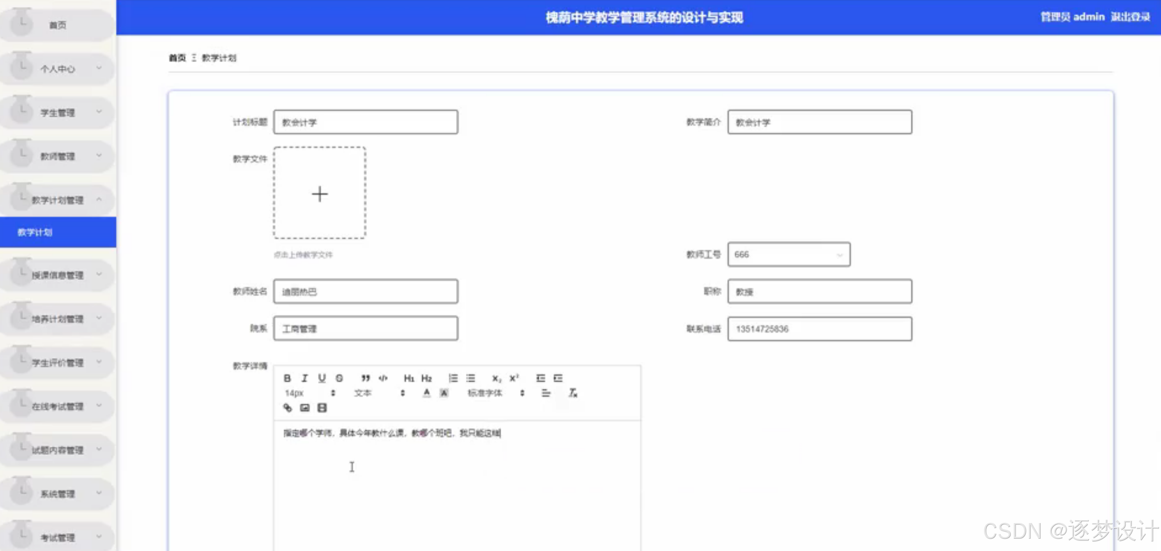1161x551 pixels.
Task: Apply italic formatting
Action: point(305,378)
